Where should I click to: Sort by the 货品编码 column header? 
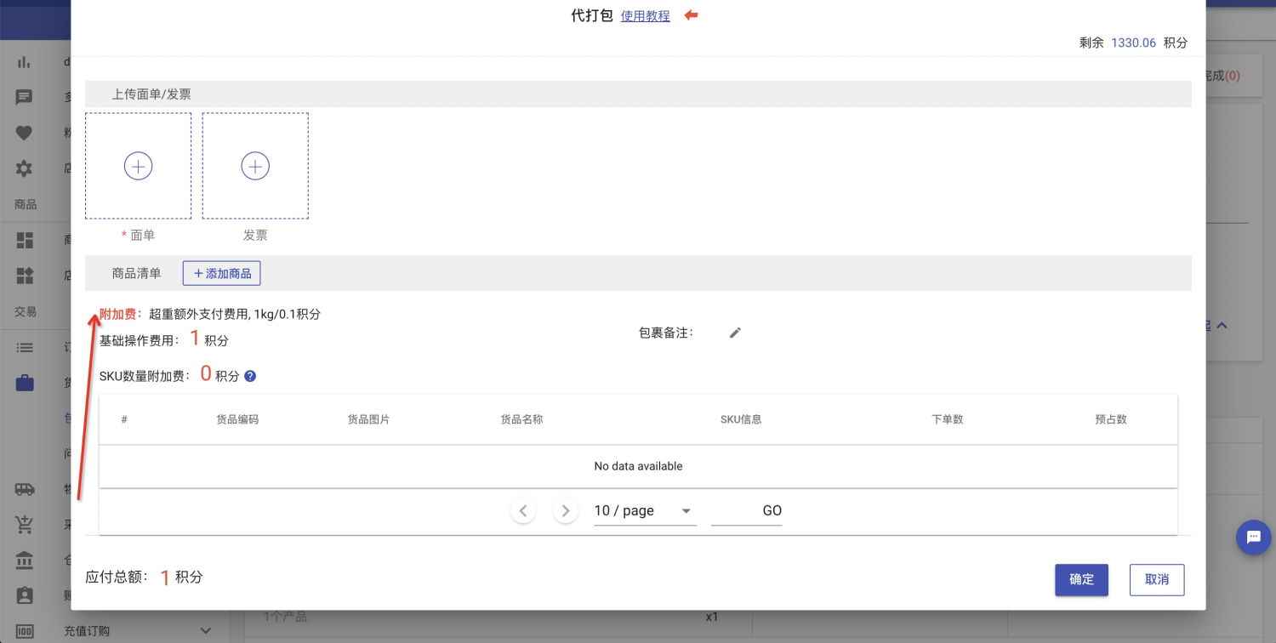coord(237,419)
